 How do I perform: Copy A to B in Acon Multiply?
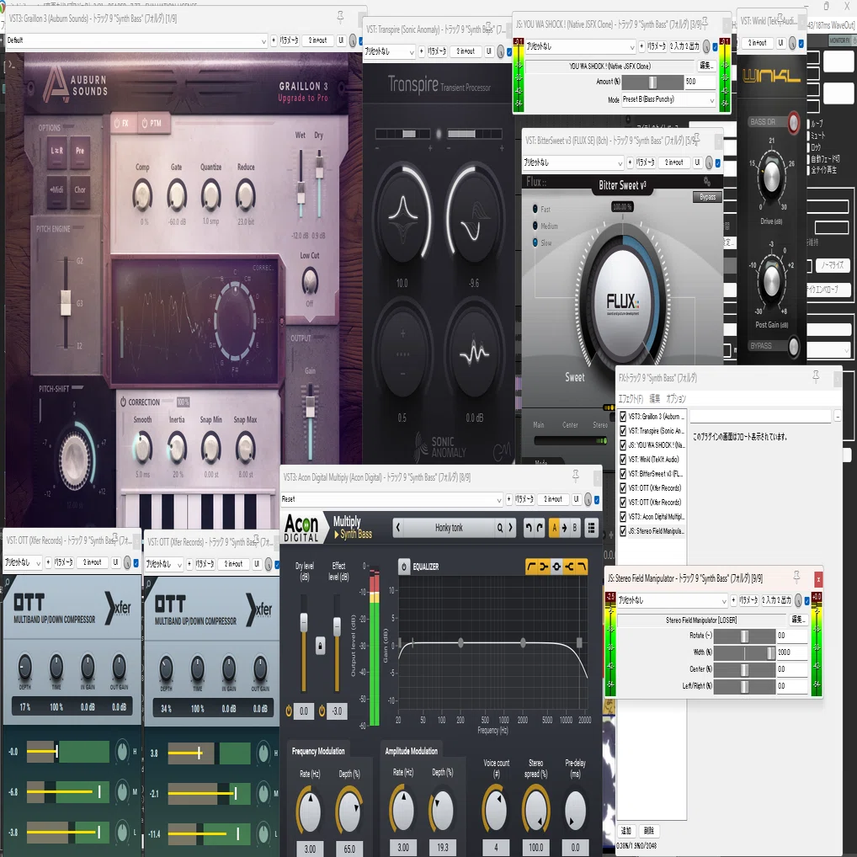point(565,528)
